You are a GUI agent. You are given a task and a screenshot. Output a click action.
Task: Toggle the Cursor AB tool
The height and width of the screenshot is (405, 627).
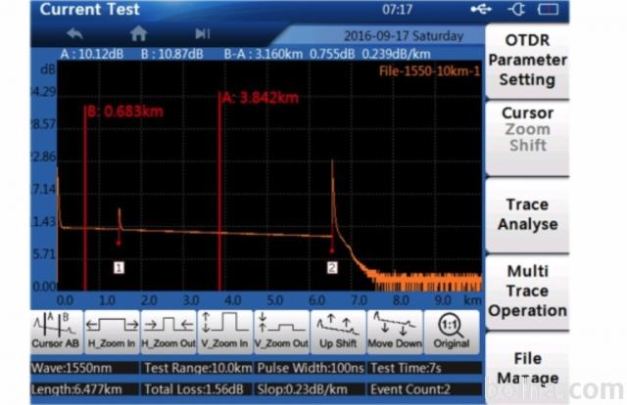(56, 332)
